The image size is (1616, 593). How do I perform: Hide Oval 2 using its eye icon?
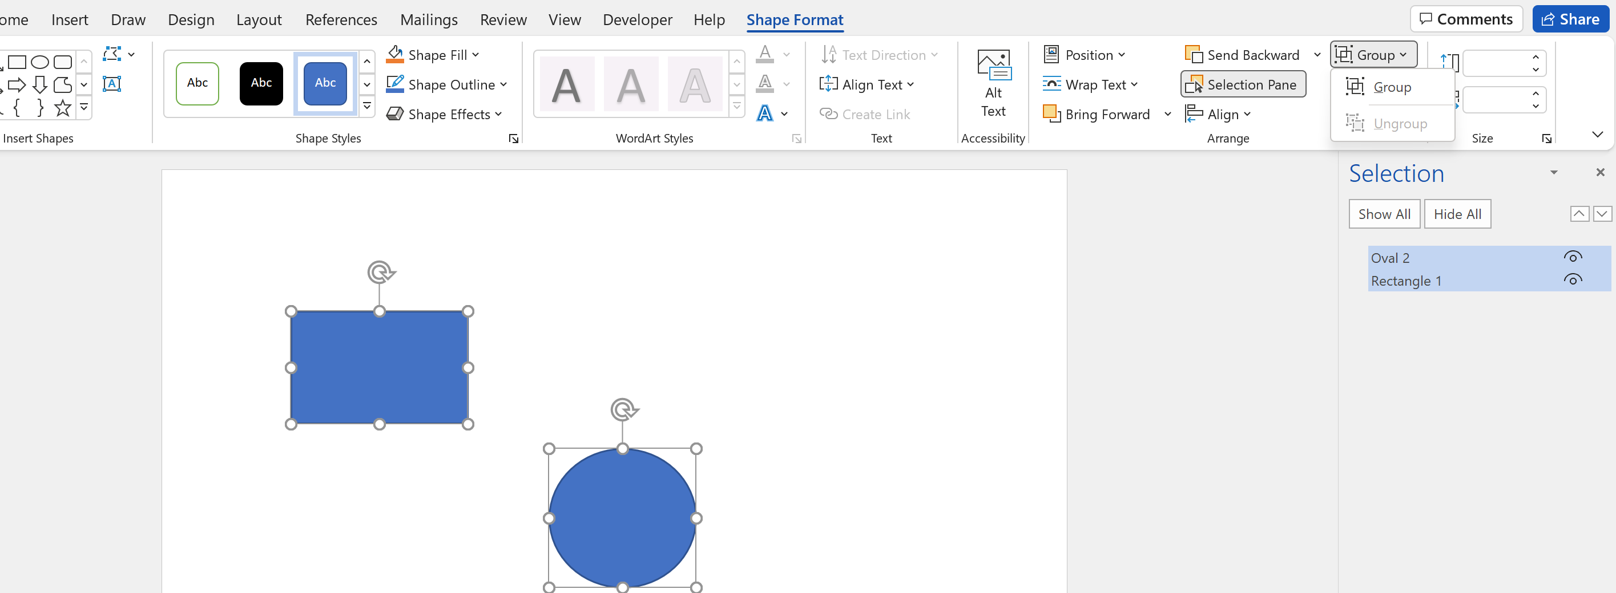1572,257
